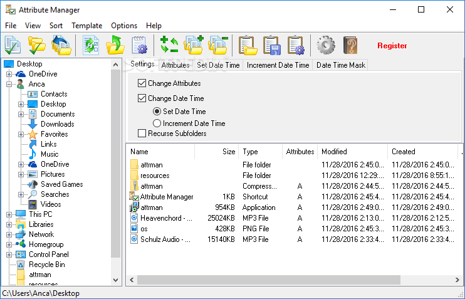Select the Increment Date Time radio button
The width and height of the screenshot is (465, 299).
tap(157, 123)
